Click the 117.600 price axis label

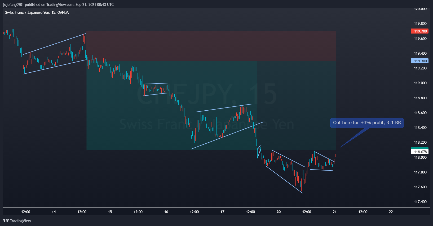[x=420, y=187]
